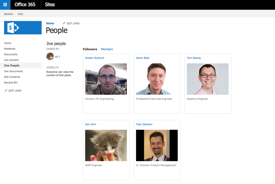This screenshot has width=275, height=184.
Task: Open the Office 365 header link
Action: 25,5
